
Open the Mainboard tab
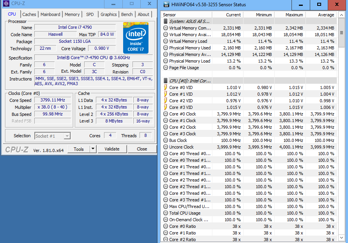(x=50, y=14)
